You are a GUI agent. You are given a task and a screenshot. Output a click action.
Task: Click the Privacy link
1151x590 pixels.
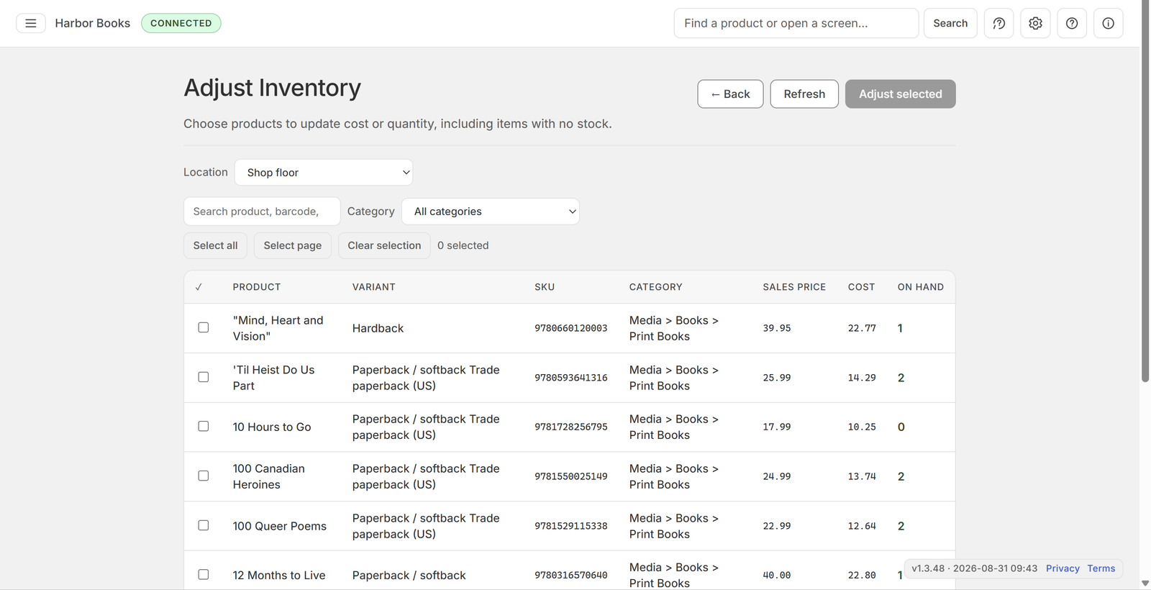1063,568
